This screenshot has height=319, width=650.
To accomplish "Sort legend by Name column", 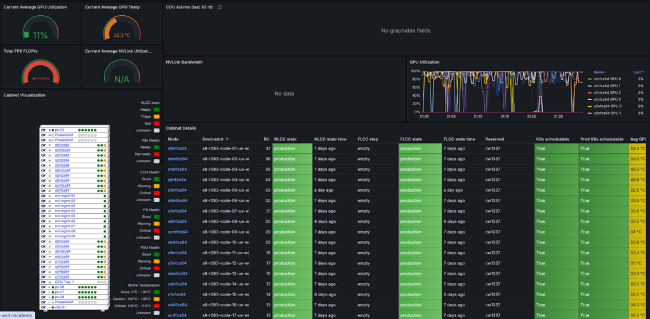I will pos(600,72).
